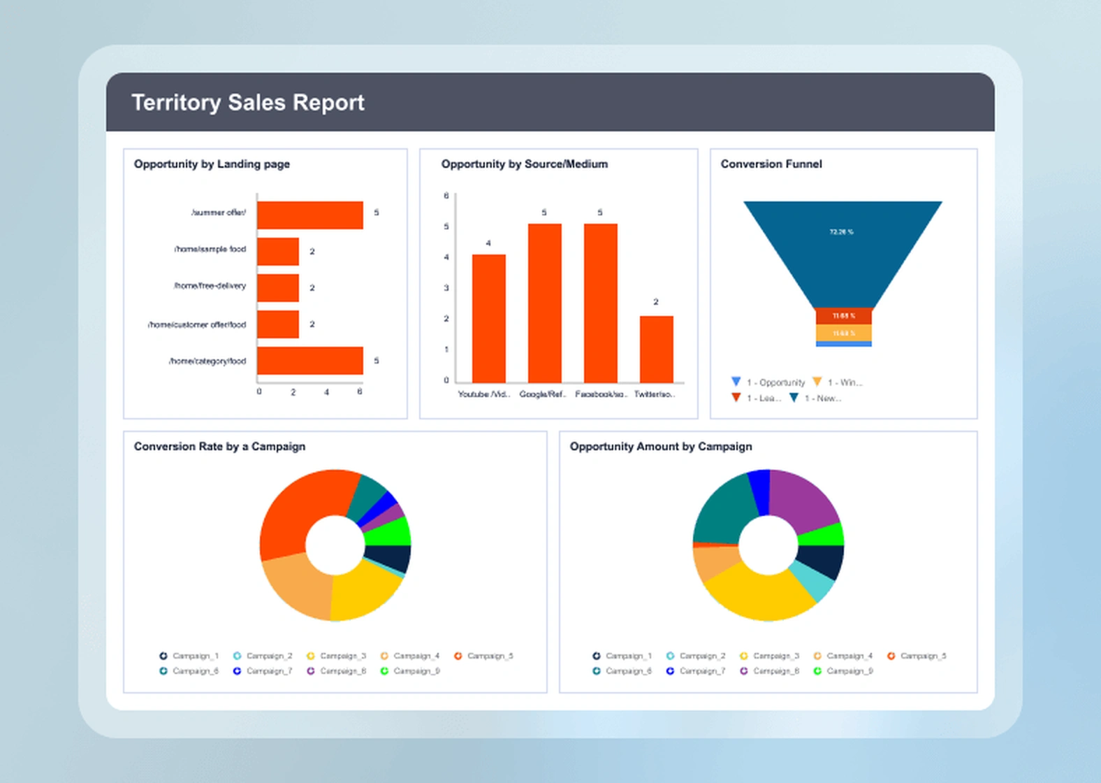1101x783 pixels.
Task: Toggle Campaign_3 legend marker in Opportunity Amount chart
Action: pos(744,656)
